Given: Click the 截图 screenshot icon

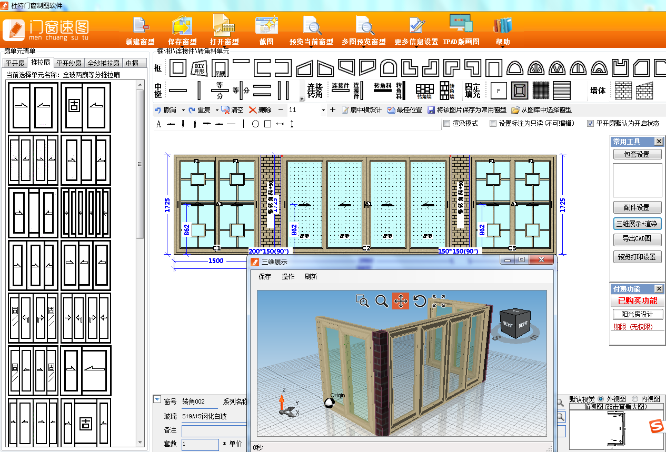Looking at the screenshot, I should (x=266, y=25).
